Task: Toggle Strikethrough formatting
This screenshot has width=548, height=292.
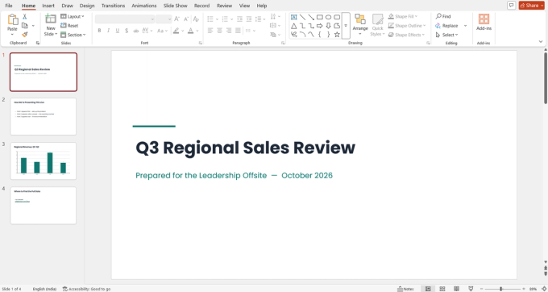Action: [x=135, y=31]
